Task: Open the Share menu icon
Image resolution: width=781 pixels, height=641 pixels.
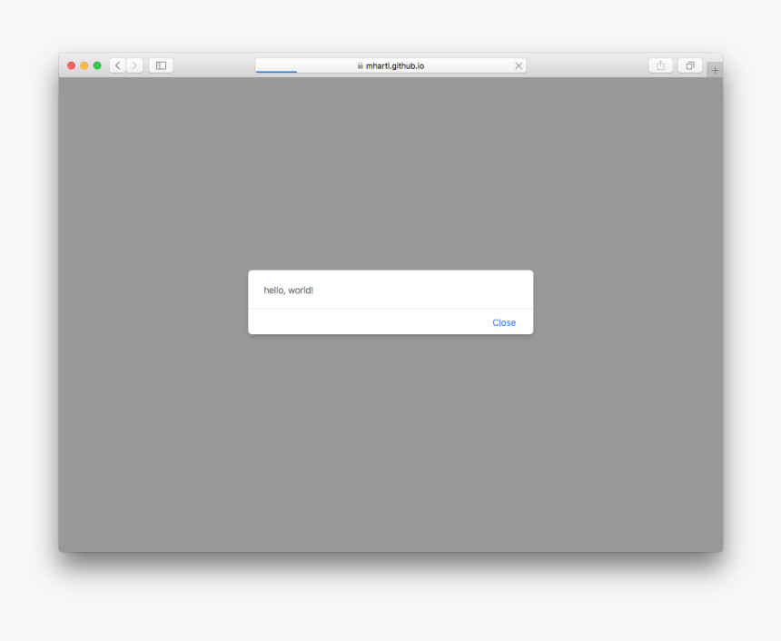Action: tap(659, 64)
